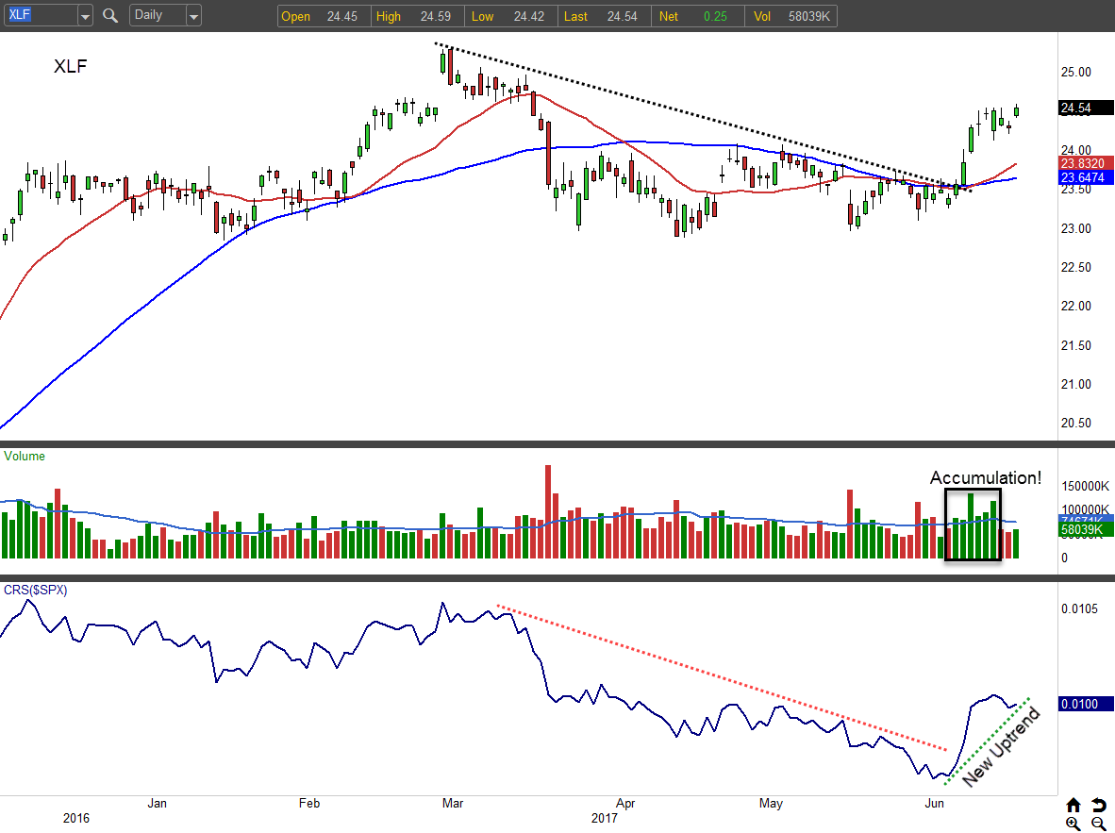Select the New Uptrend annotation text

pos(1001,747)
